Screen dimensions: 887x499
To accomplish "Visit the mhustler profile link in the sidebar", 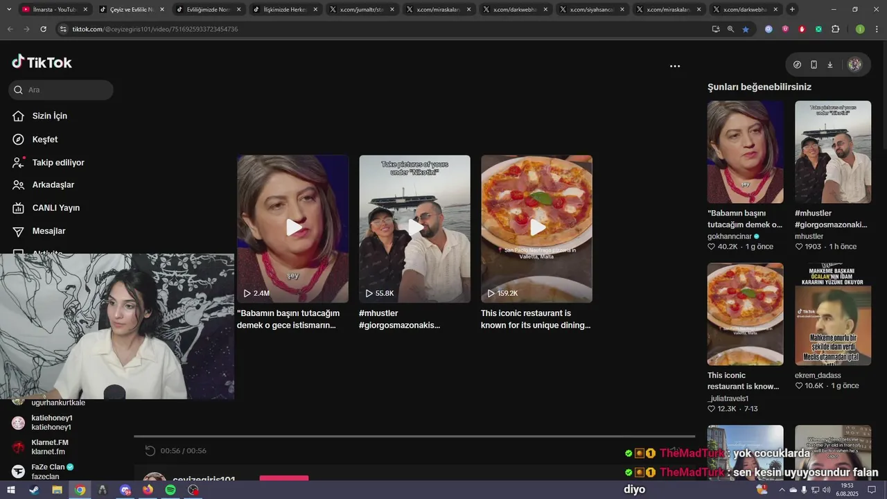I will (809, 236).
